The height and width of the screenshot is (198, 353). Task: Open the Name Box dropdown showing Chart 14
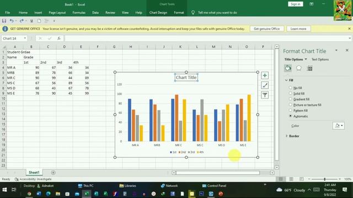click(25, 38)
